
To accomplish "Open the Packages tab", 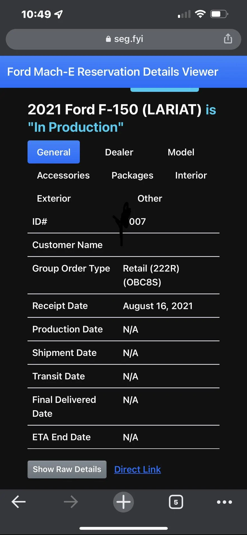I will [132, 175].
